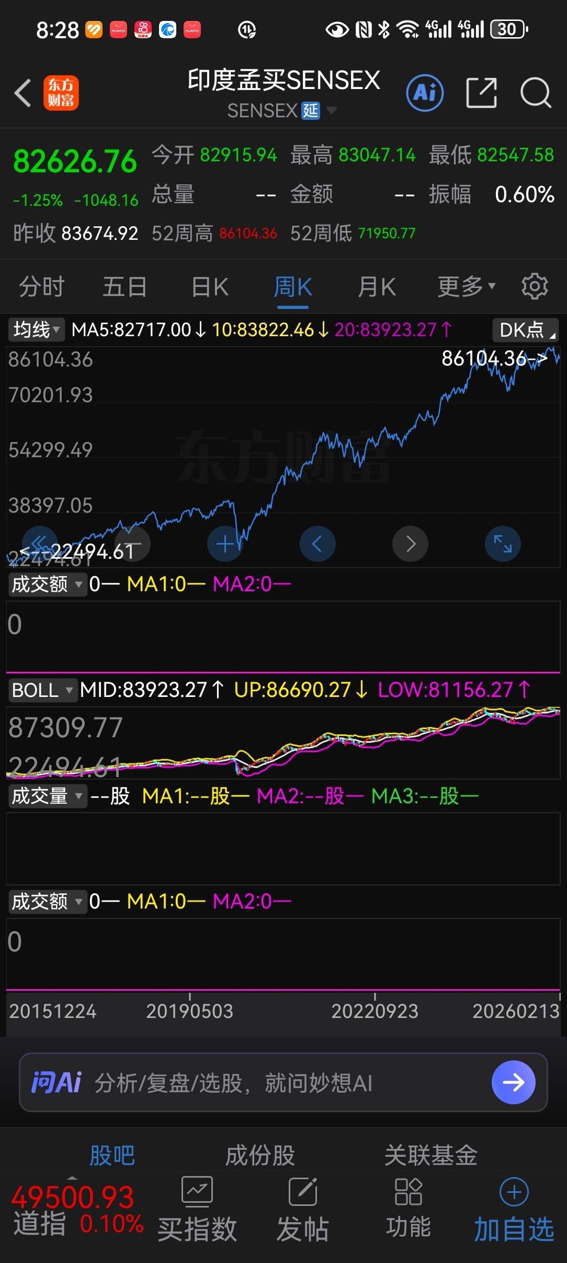Open chart settings gear icon

(535, 286)
